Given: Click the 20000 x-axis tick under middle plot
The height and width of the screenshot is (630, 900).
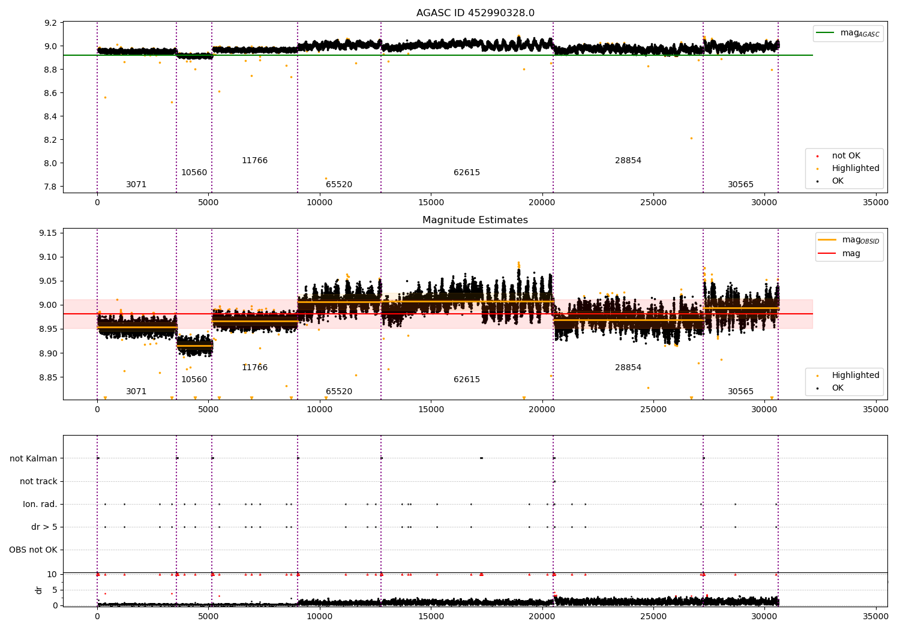Looking at the screenshot, I should 542,410.
